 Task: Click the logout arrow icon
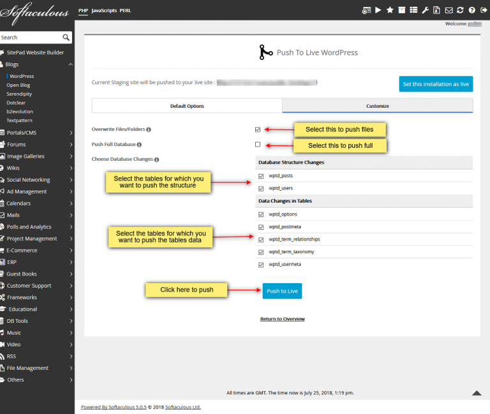point(483,10)
